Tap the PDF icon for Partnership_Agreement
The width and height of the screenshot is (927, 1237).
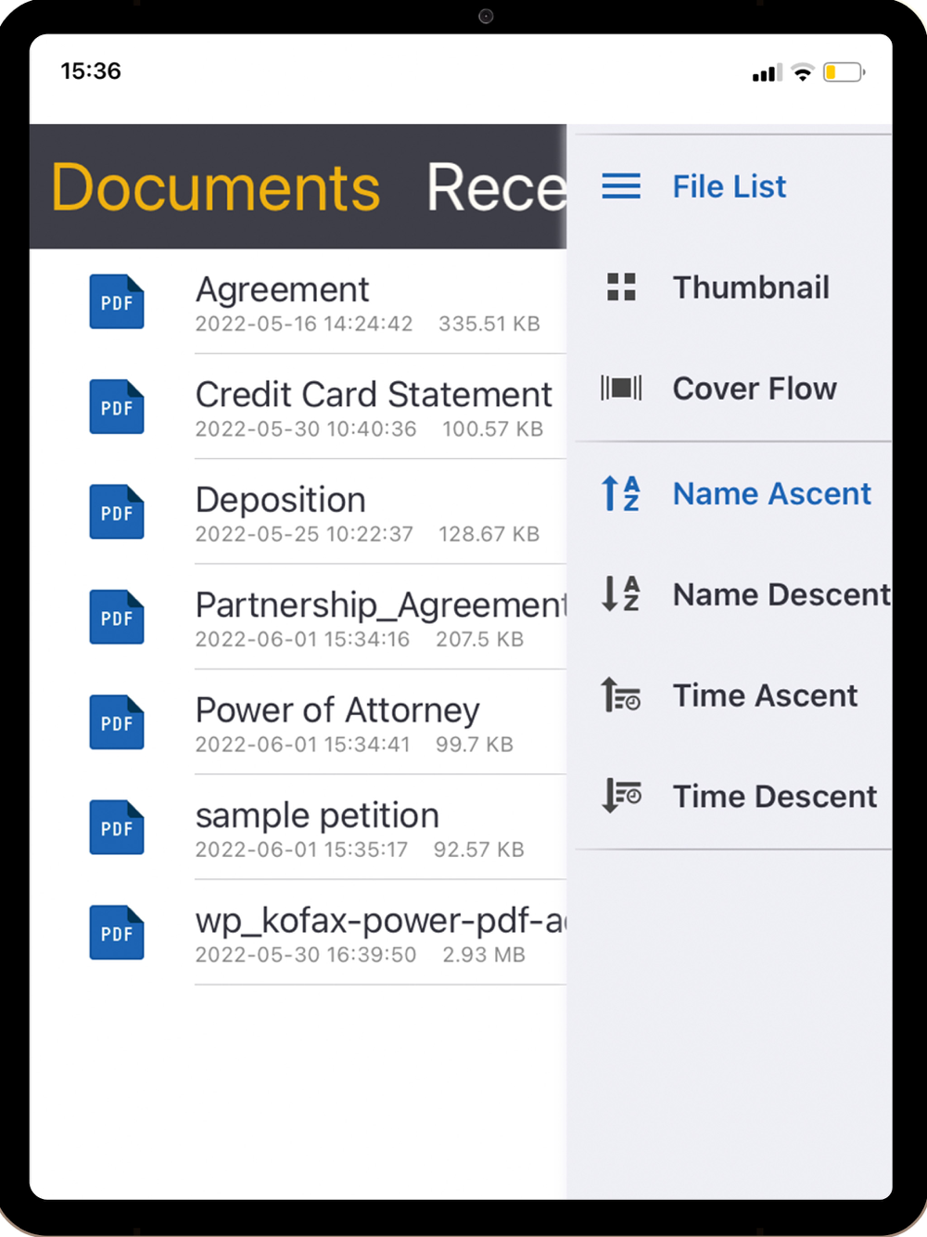(117, 617)
